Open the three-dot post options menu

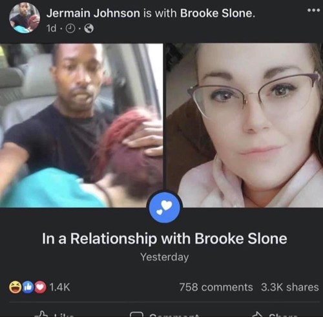coord(313,10)
